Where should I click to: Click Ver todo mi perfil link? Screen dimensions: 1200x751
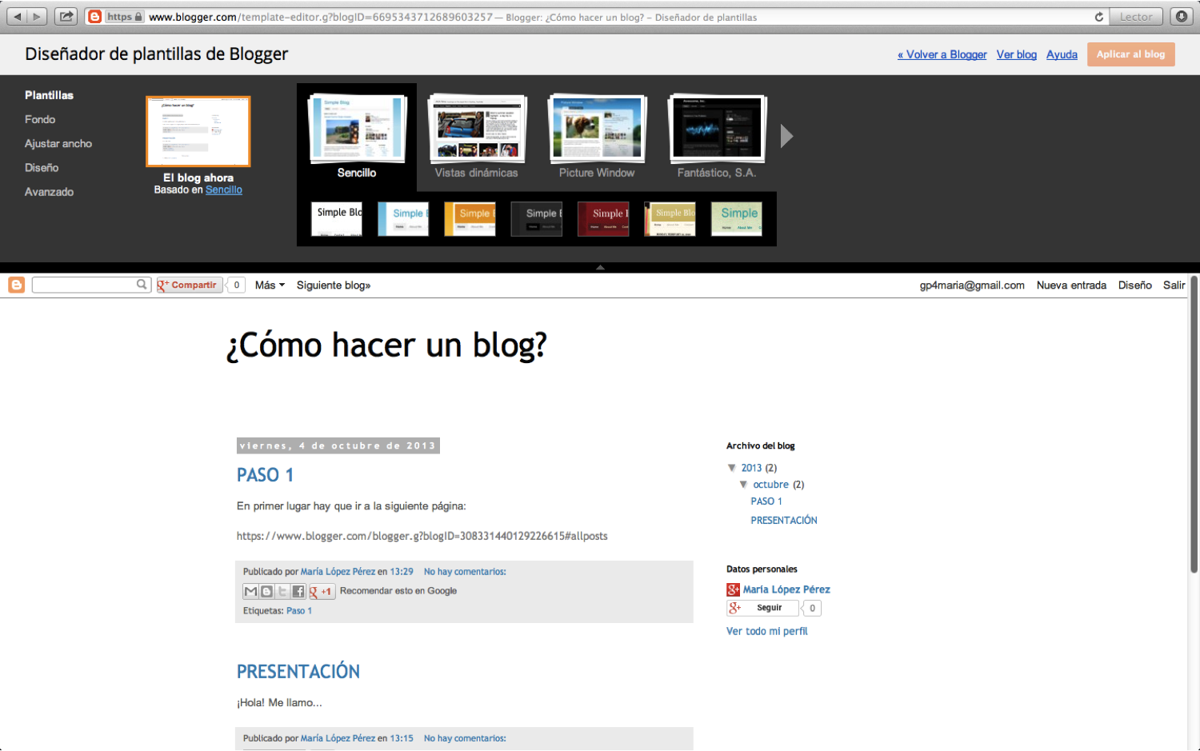[x=767, y=631]
